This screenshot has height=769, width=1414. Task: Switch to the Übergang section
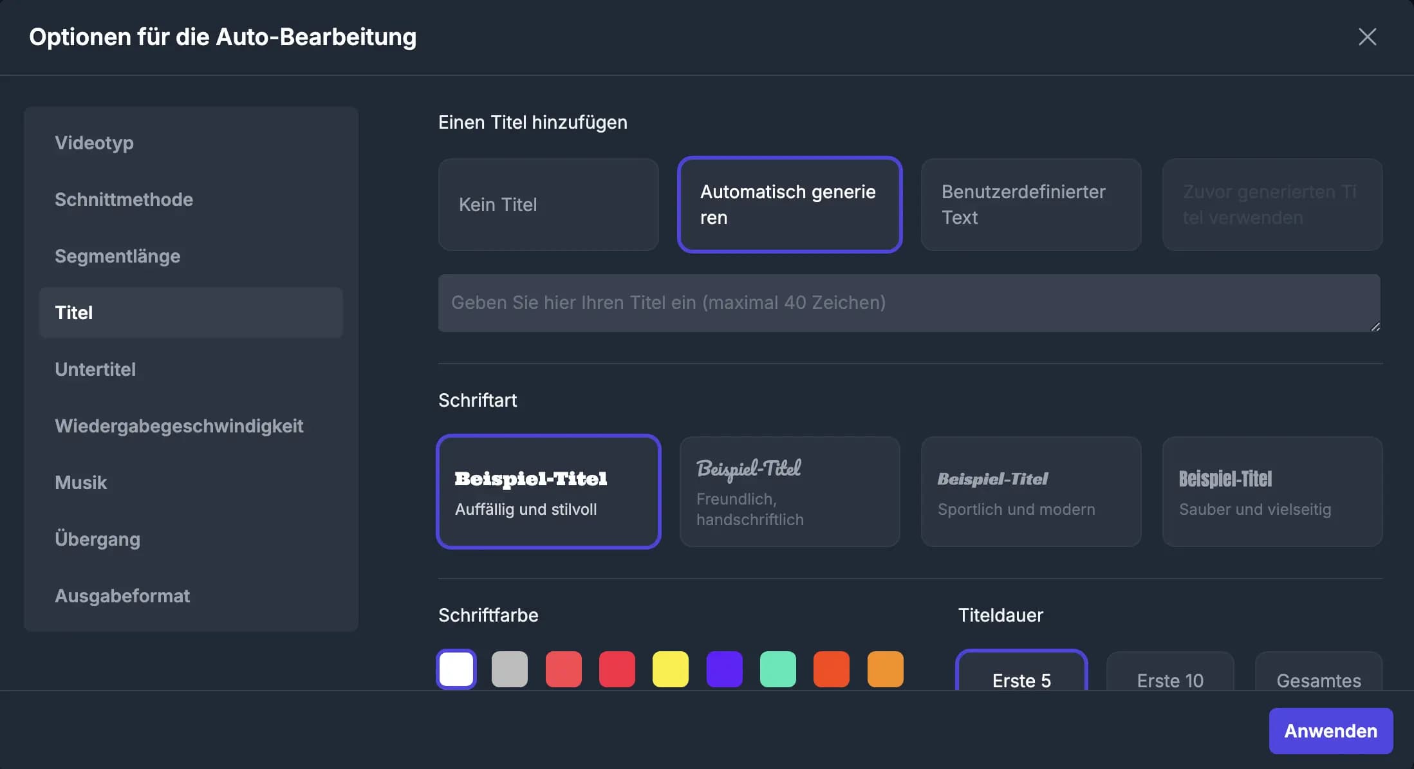(x=98, y=539)
